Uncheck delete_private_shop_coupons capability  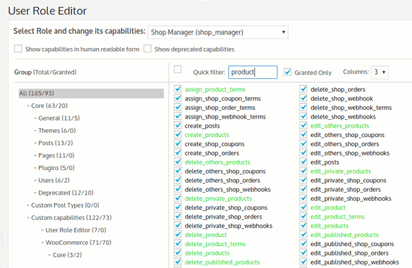[x=178, y=208]
